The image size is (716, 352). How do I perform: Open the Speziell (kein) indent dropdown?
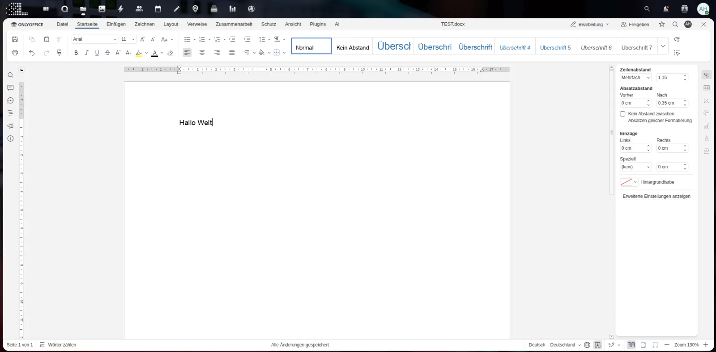pos(635,167)
